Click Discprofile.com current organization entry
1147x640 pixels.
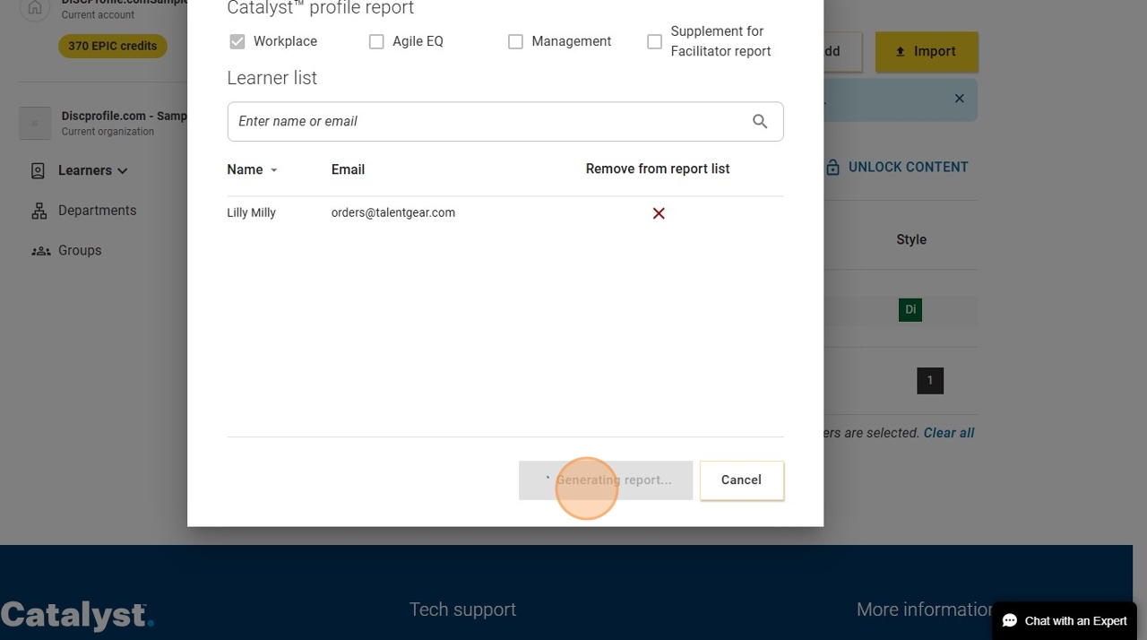tap(103, 123)
